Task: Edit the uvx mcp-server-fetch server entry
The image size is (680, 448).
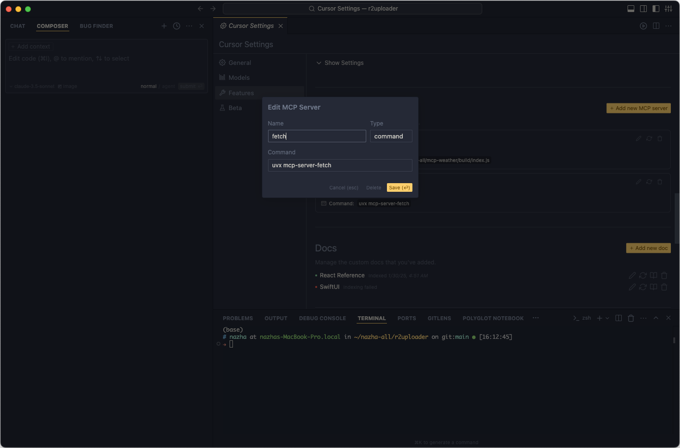Action: [639, 182]
